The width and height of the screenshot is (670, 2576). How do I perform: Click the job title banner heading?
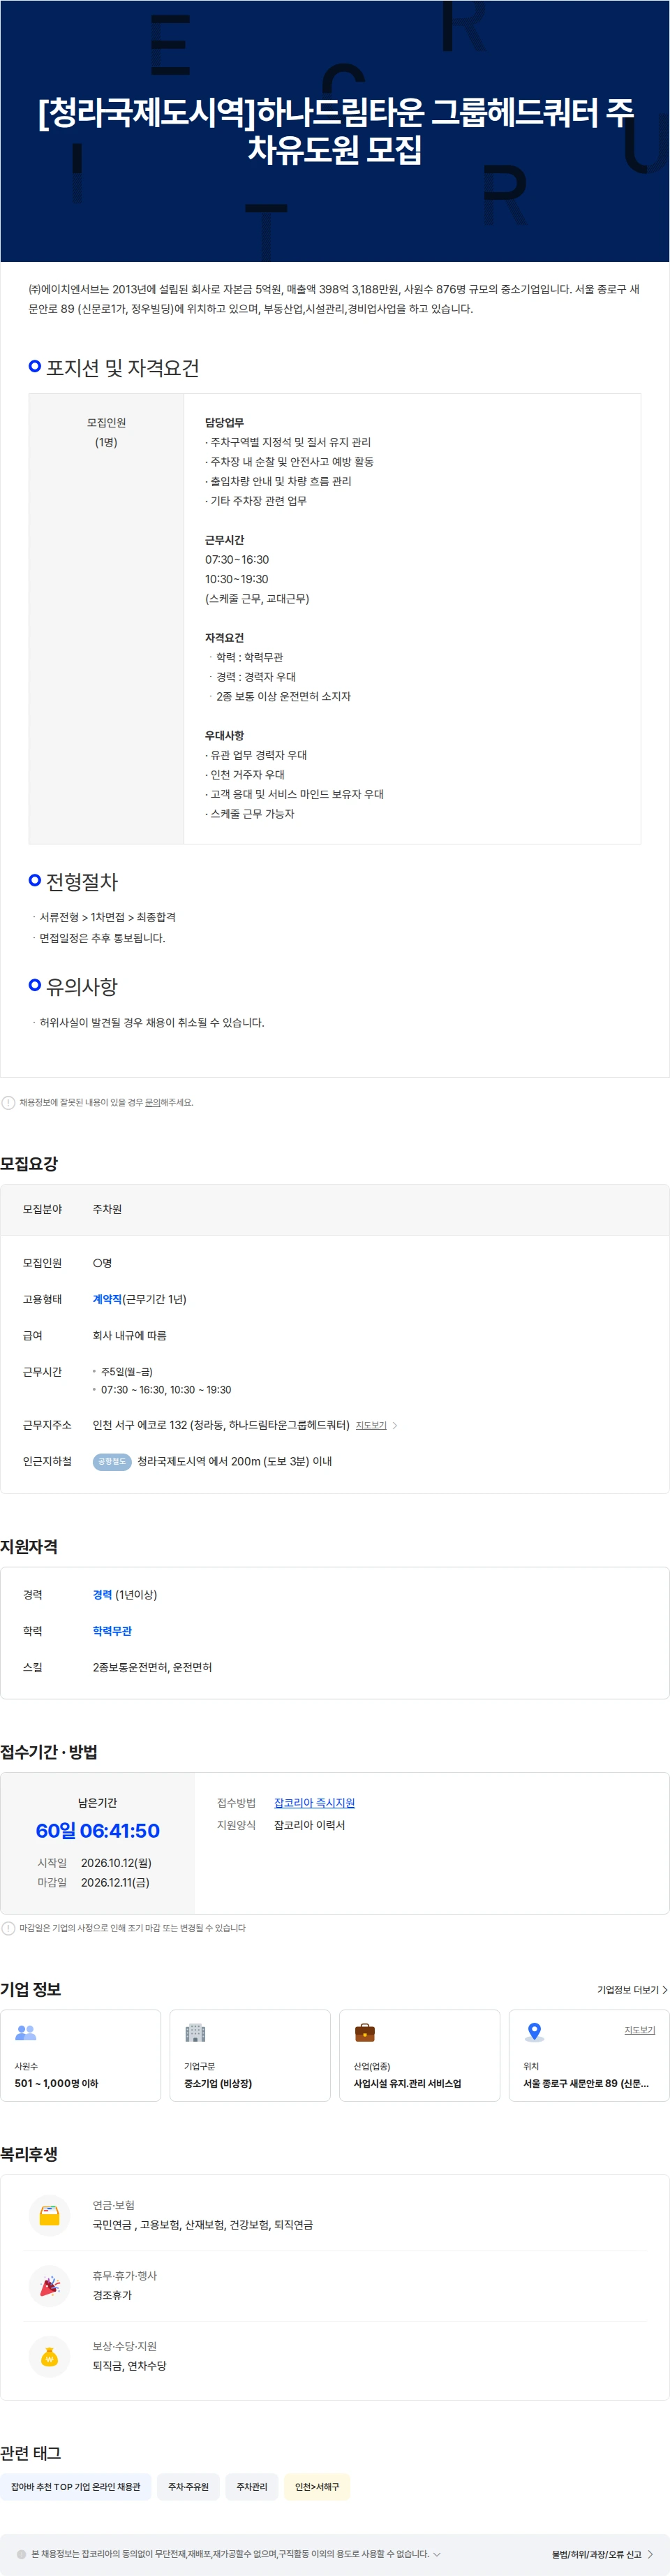coord(336,130)
